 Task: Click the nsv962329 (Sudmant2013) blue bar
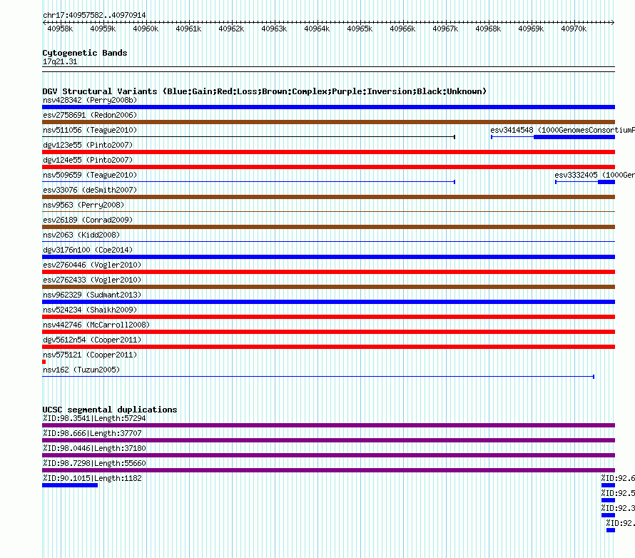click(x=328, y=302)
